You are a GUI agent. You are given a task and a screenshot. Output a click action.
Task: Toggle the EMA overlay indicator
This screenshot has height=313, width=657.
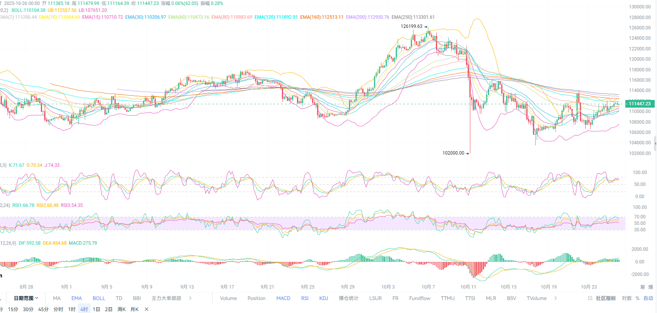pyautogui.click(x=76, y=298)
